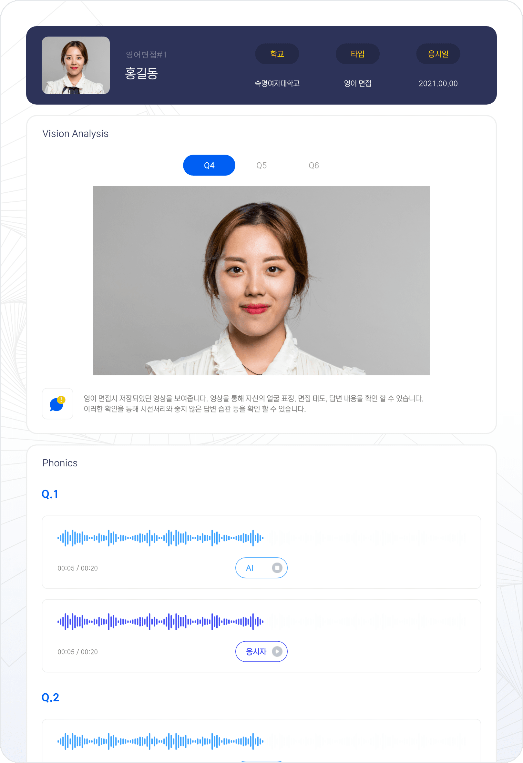Click the Phonics heading
523x763 pixels.
[60, 463]
